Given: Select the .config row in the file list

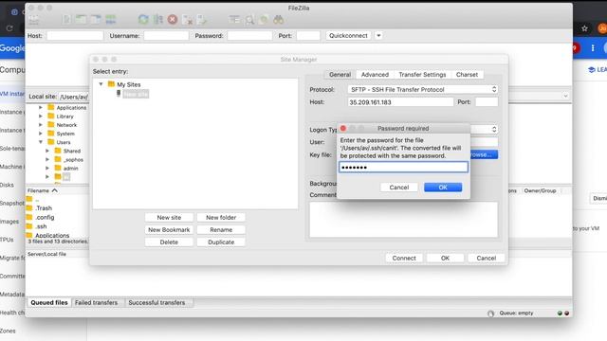Looking at the screenshot, I should (x=57, y=217).
